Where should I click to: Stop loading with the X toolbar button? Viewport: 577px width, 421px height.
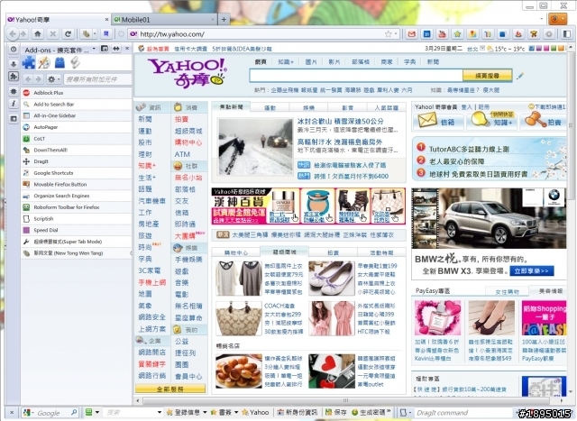tap(53, 34)
